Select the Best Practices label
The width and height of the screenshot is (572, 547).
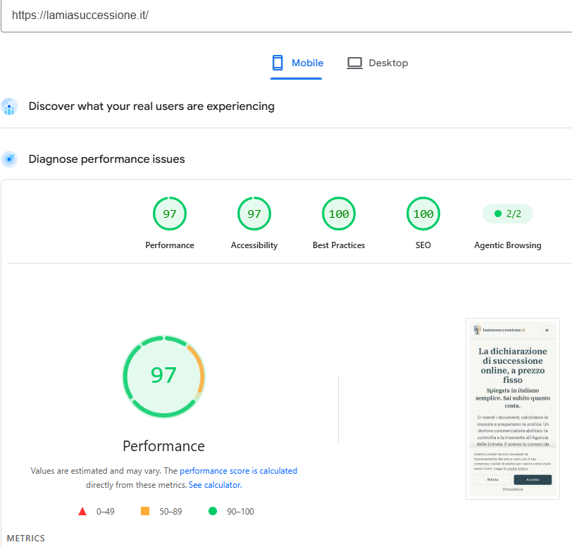pyautogui.click(x=339, y=245)
